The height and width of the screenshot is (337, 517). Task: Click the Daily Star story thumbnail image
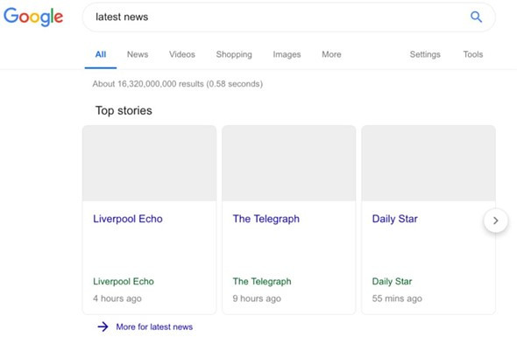pos(428,163)
